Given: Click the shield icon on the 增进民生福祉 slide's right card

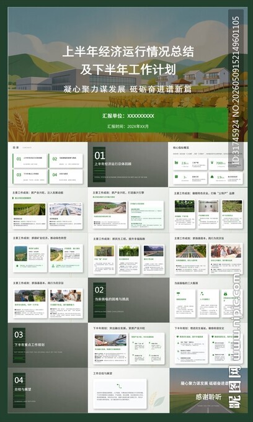Looking at the screenshot, I should click(213, 337).
